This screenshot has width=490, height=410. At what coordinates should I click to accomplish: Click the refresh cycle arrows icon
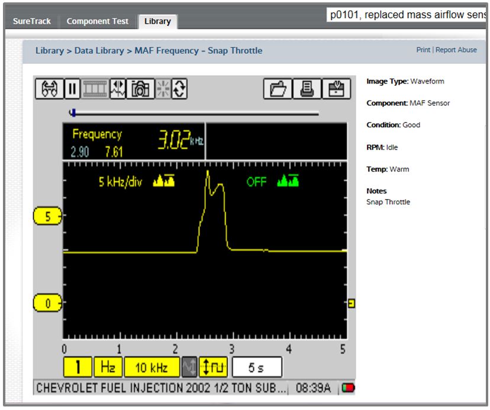tap(180, 89)
